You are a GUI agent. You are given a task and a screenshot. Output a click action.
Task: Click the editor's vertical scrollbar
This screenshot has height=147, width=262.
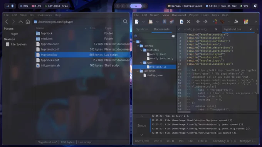[x=258, y=63]
